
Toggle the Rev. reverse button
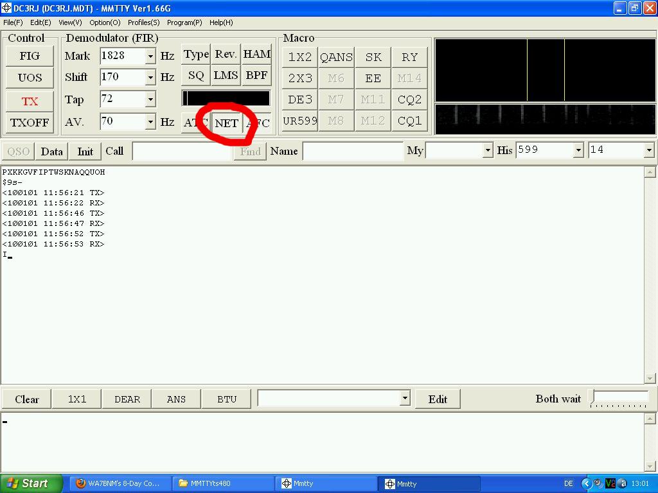click(x=226, y=54)
